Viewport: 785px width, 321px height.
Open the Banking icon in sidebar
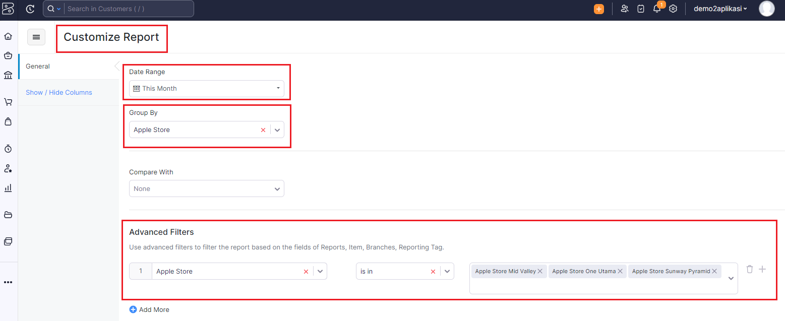point(8,75)
